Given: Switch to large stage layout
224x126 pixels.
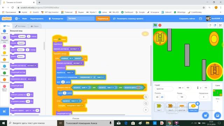Looking at the screenshot, I should pyautogui.click(x=215, y=25).
